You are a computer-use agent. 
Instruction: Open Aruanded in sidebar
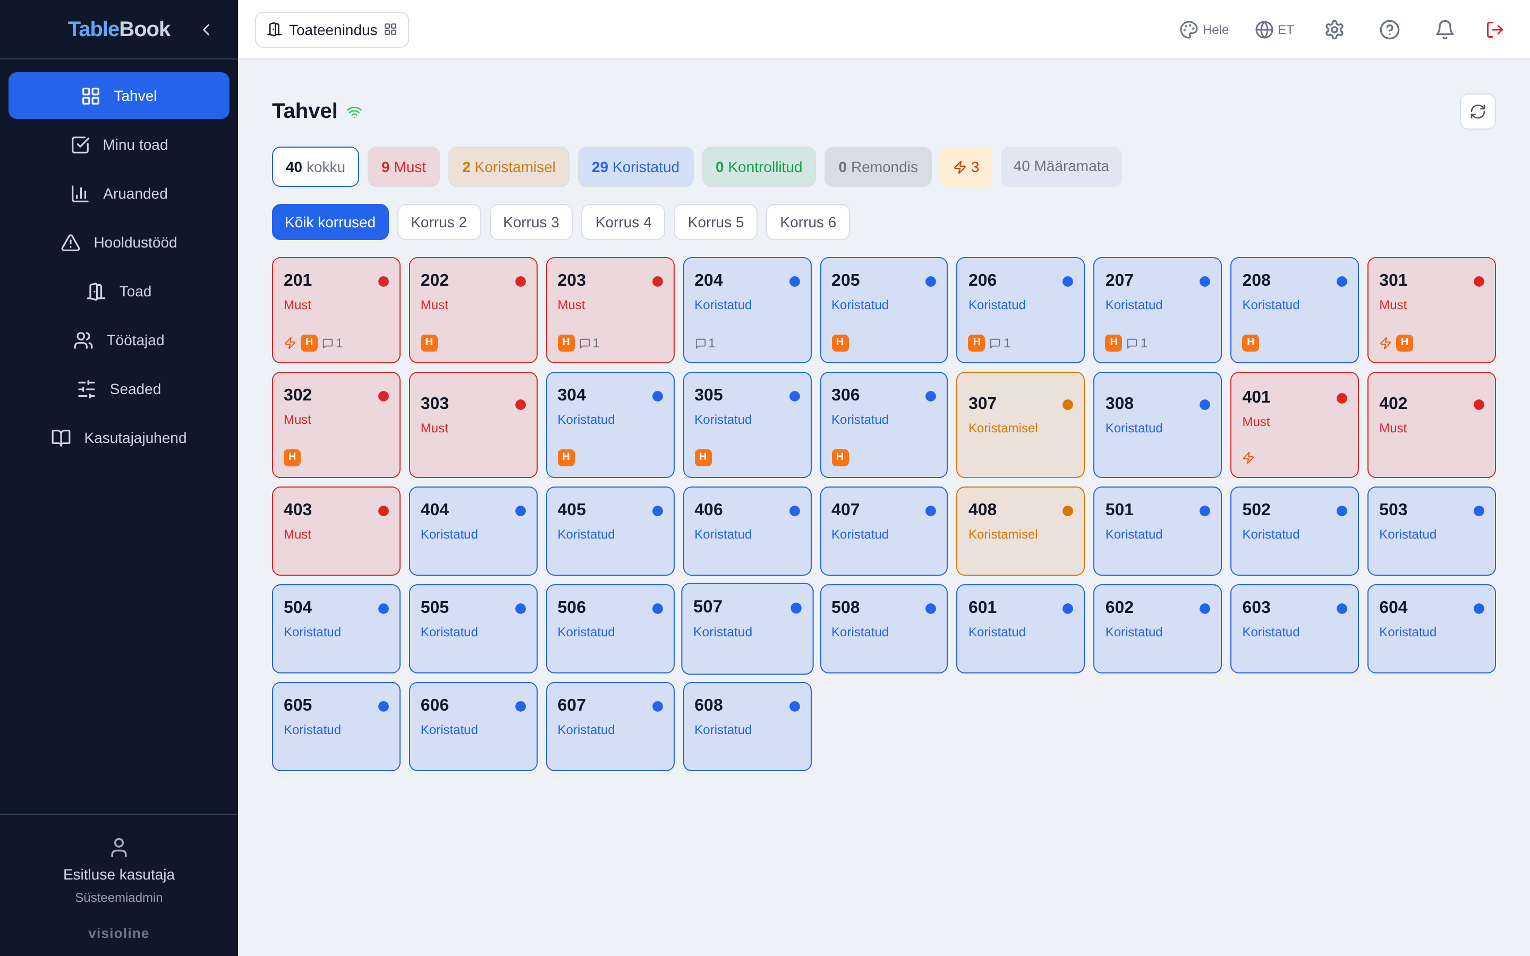click(x=119, y=193)
